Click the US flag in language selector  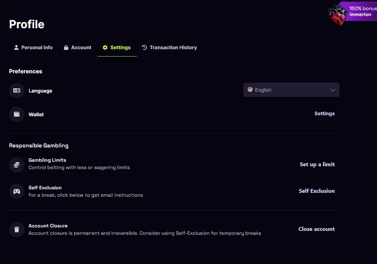(250, 90)
